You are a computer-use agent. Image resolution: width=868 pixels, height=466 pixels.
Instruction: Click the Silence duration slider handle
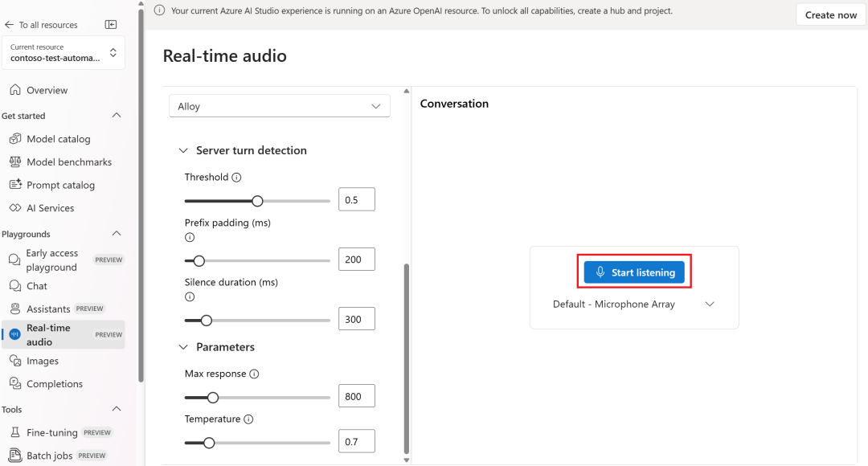(207, 321)
